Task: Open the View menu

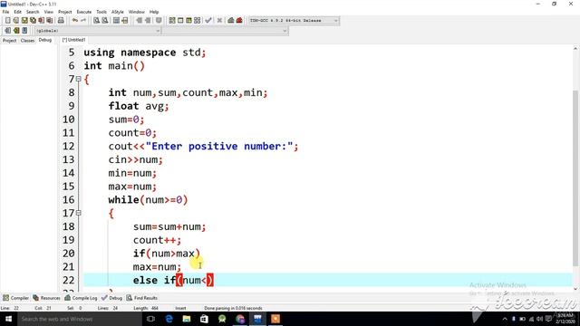Action: click(48, 12)
